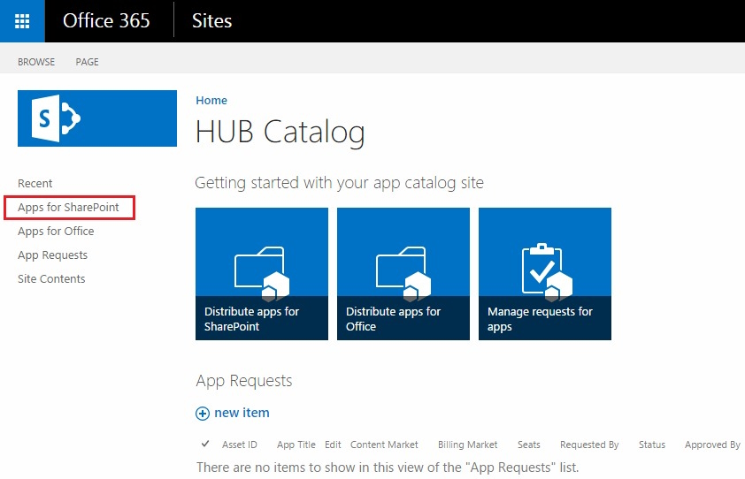Open the Distribute apps for SharePoint tile

coord(262,274)
